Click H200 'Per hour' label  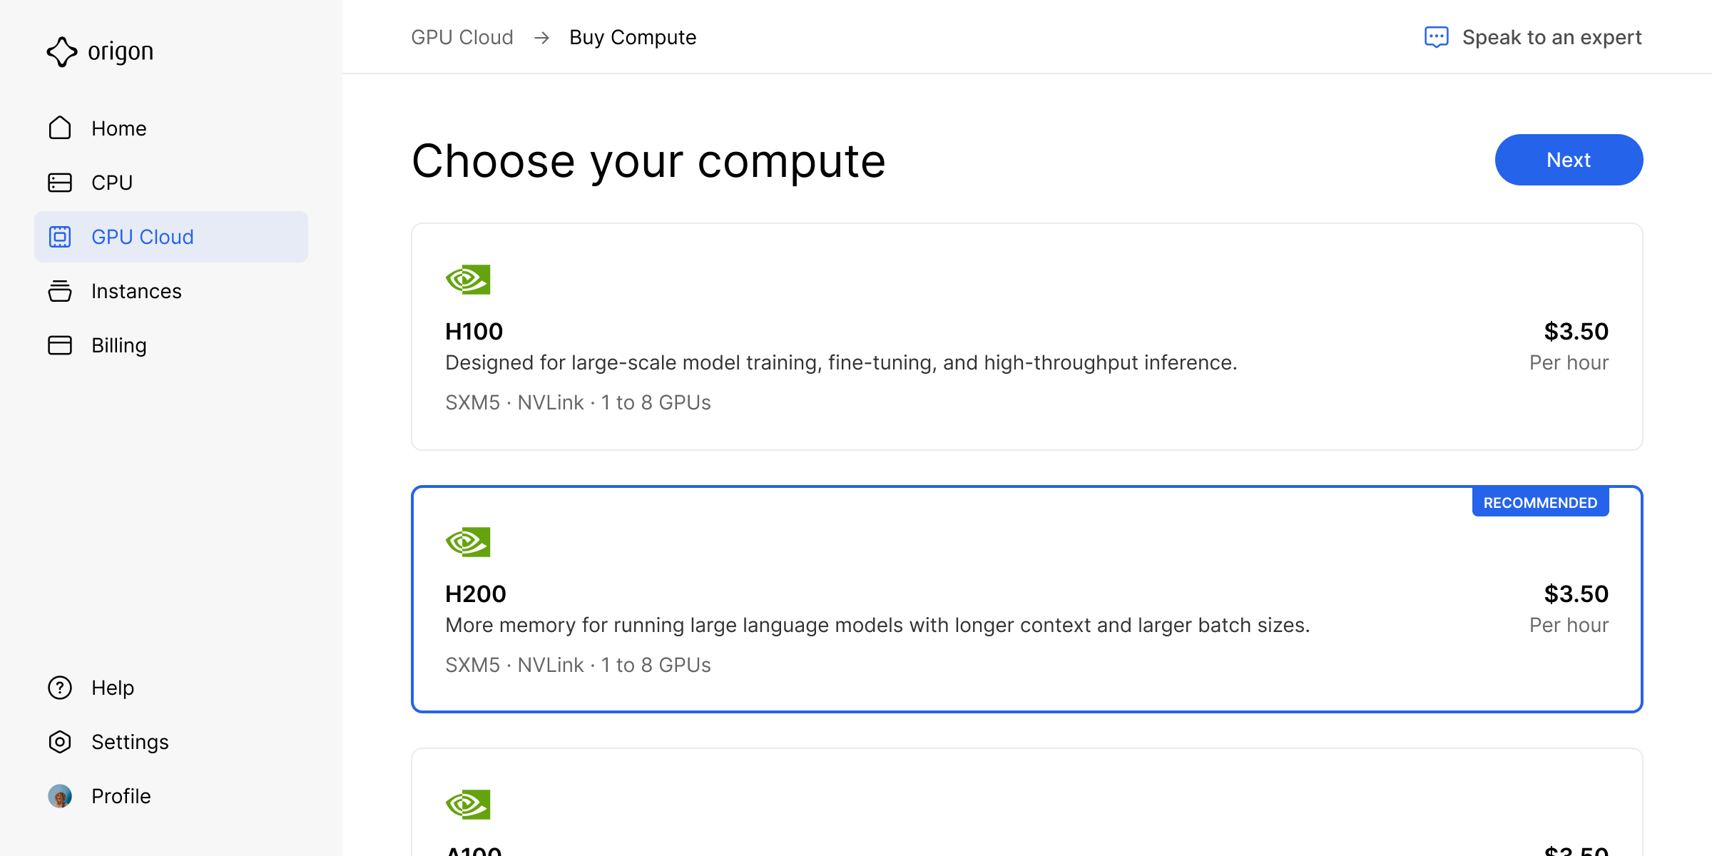tap(1569, 625)
